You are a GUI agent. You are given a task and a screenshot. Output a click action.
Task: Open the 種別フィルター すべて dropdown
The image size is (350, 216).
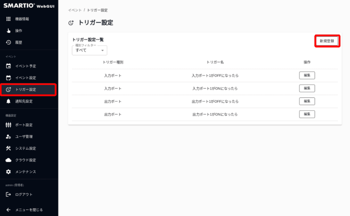(89, 50)
